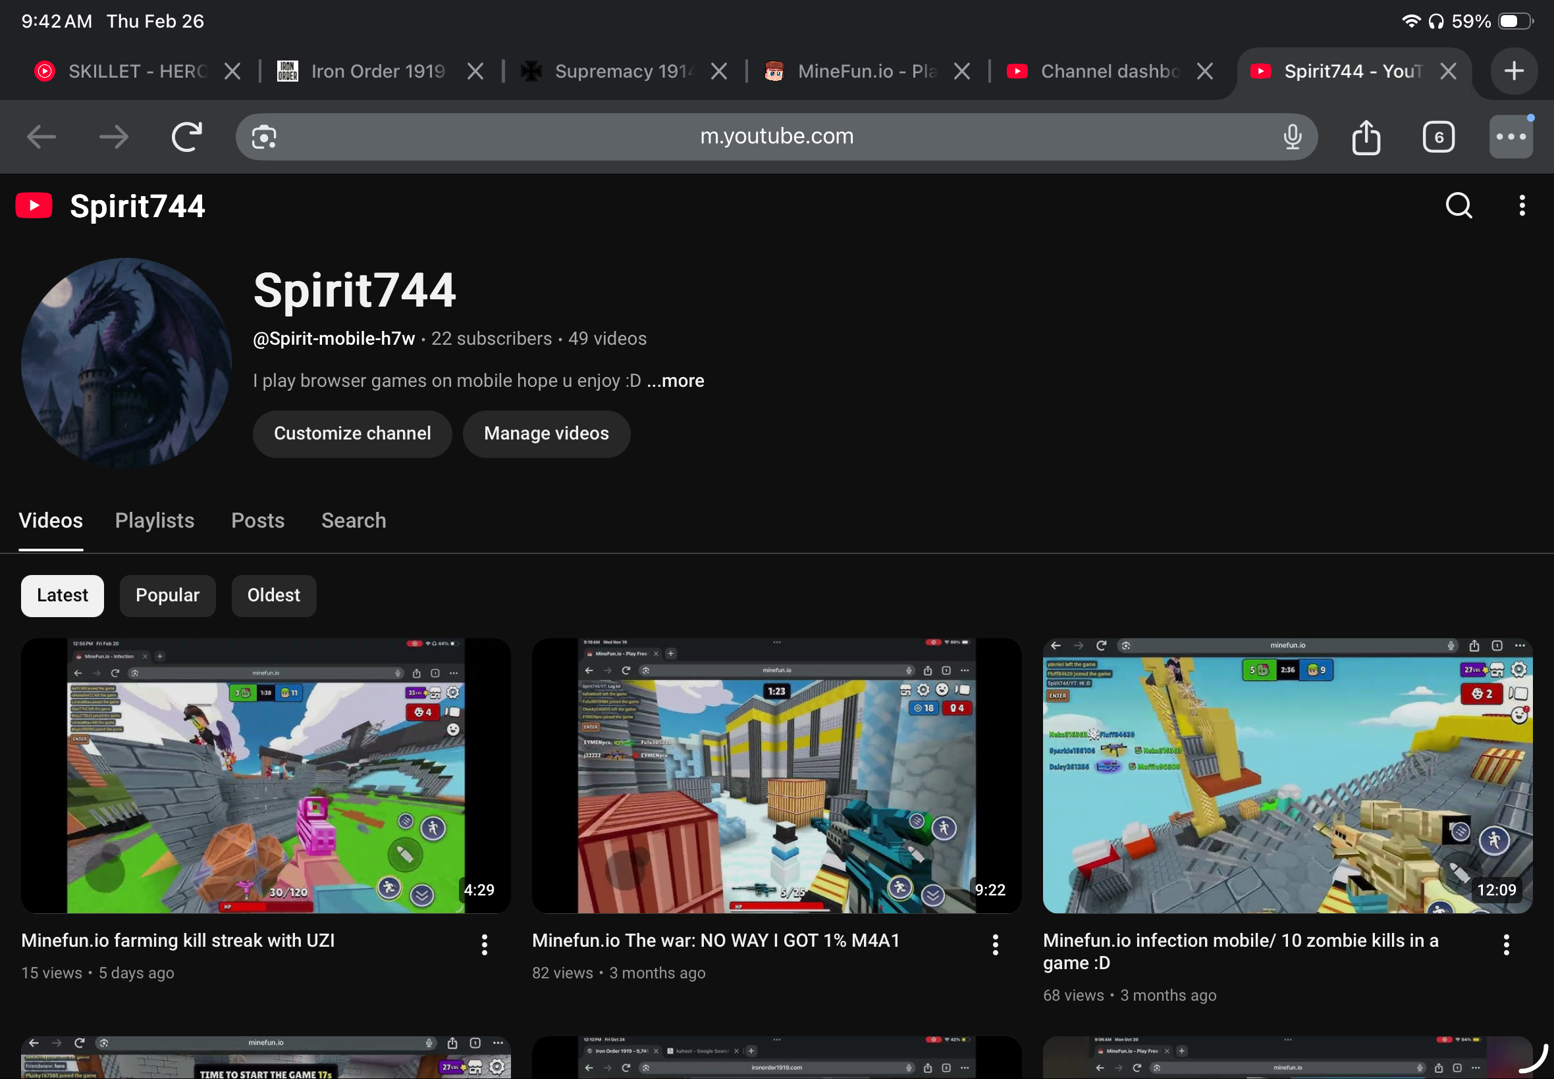Tap the microphone voice search icon

pyautogui.click(x=1291, y=138)
